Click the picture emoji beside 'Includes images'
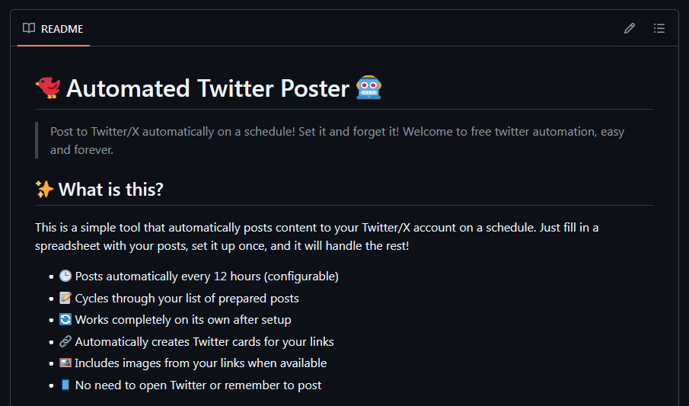Image resolution: width=689 pixels, height=406 pixels. click(x=65, y=363)
